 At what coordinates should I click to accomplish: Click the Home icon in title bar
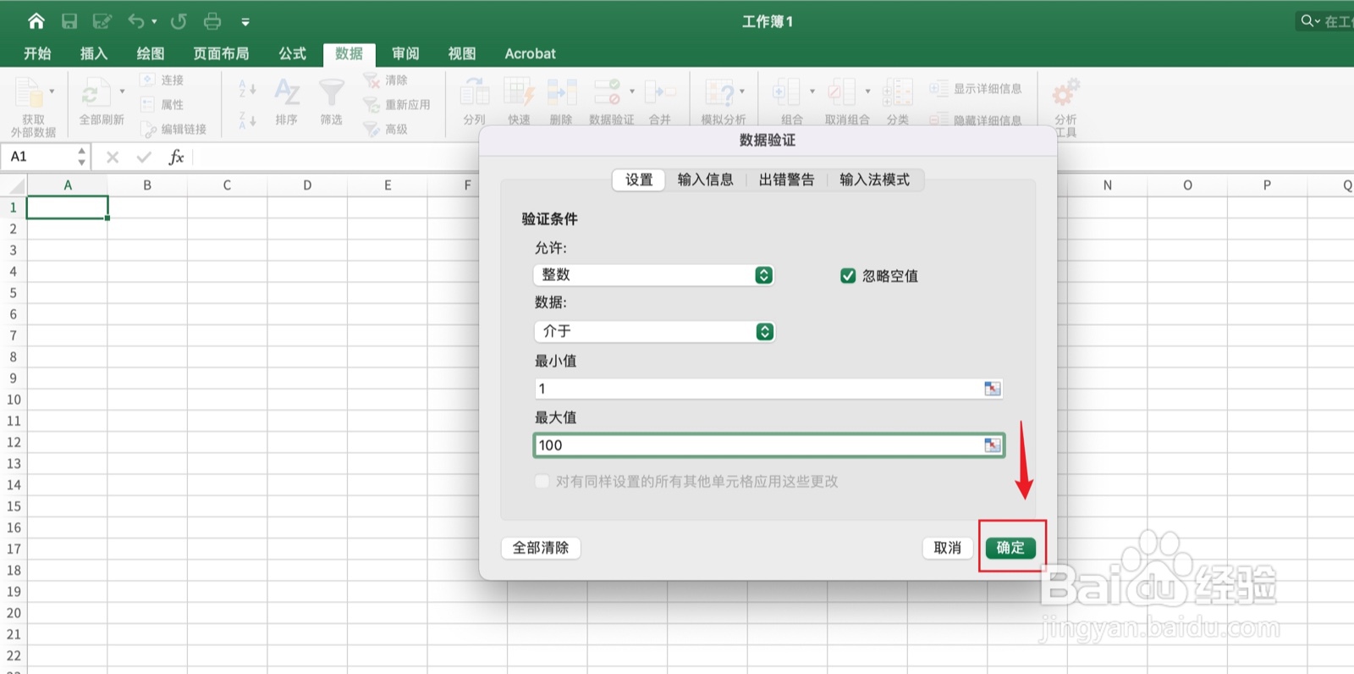coord(36,21)
